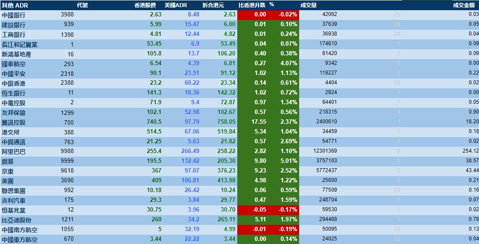The width and height of the screenshot is (479, 244).
Task: Click JD volume 5772437
Action: 327,171
